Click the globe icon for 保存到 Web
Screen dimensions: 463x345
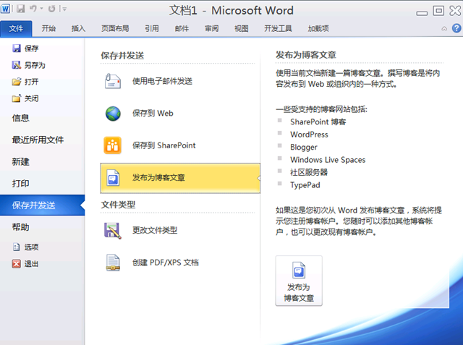pos(113,114)
